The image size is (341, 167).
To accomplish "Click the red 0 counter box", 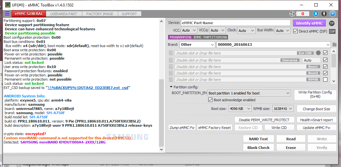I will coord(302,14).
